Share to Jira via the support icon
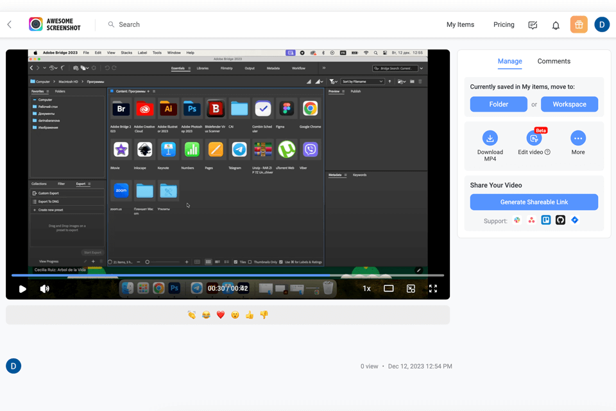This screenshot has width=616, height=411. click(575, 220)
